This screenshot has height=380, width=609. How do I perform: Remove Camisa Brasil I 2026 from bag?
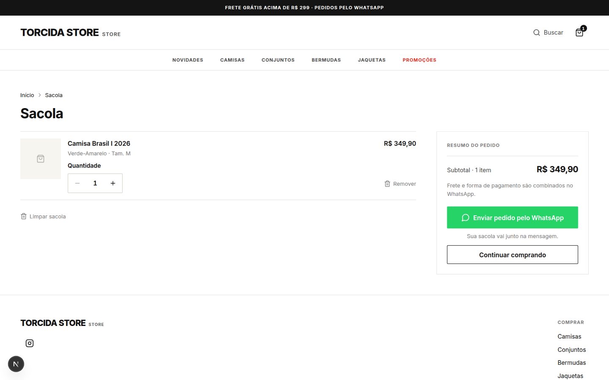tap(400, 184)
